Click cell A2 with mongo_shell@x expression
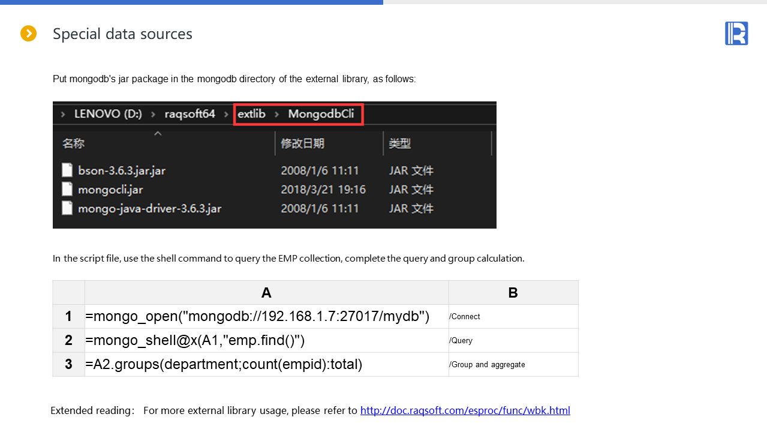Viewport: 767px width, 432px height. [x=266, y=340]
